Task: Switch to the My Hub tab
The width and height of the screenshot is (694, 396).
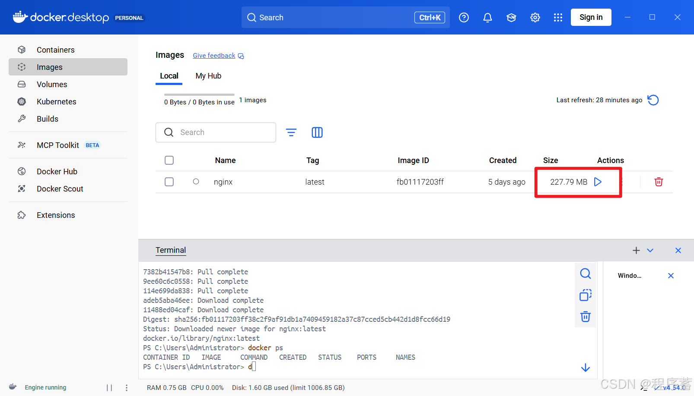Action: (208, 76)
